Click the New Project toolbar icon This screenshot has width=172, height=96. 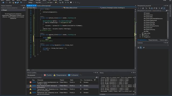tap(10, 2)
